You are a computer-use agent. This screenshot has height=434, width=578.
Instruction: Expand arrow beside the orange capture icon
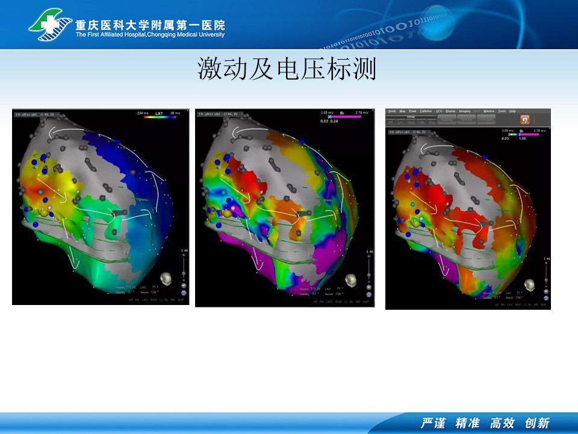coord(532,119)
